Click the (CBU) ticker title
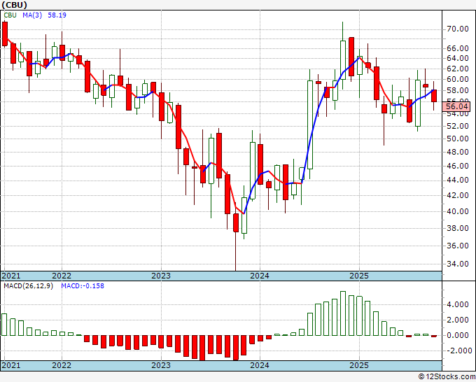The height and width of the screenshot is (382, 476). click(x=15, y=5)
